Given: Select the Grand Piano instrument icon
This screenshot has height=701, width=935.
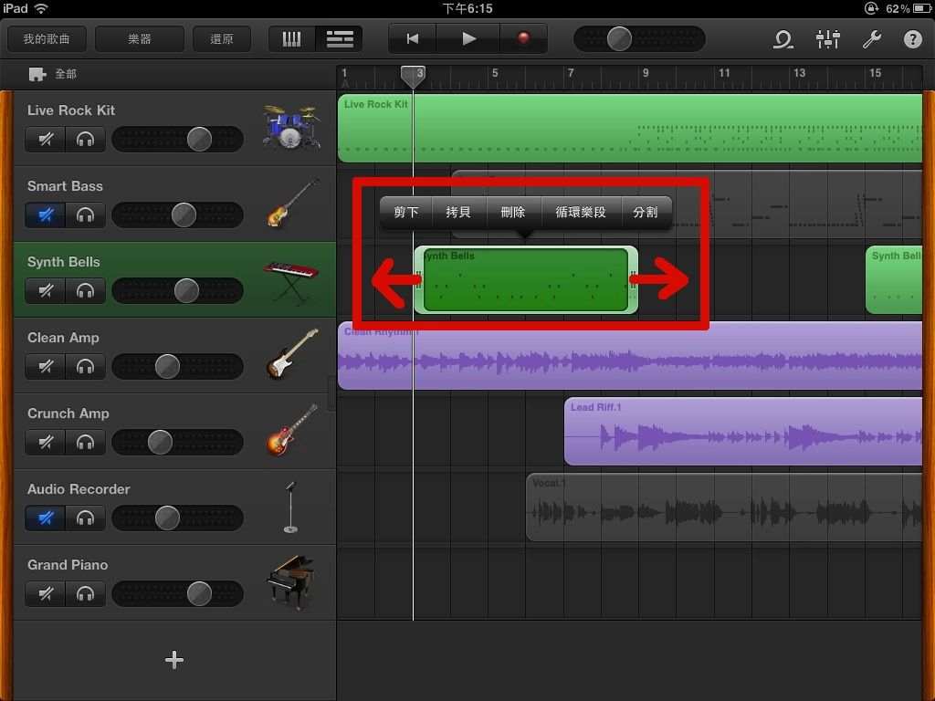Looking at the screenshot, I should 291,581.
